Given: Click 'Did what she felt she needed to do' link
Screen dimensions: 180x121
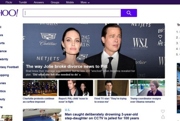Looking at the screenshot, I should [x=56, y=75].
